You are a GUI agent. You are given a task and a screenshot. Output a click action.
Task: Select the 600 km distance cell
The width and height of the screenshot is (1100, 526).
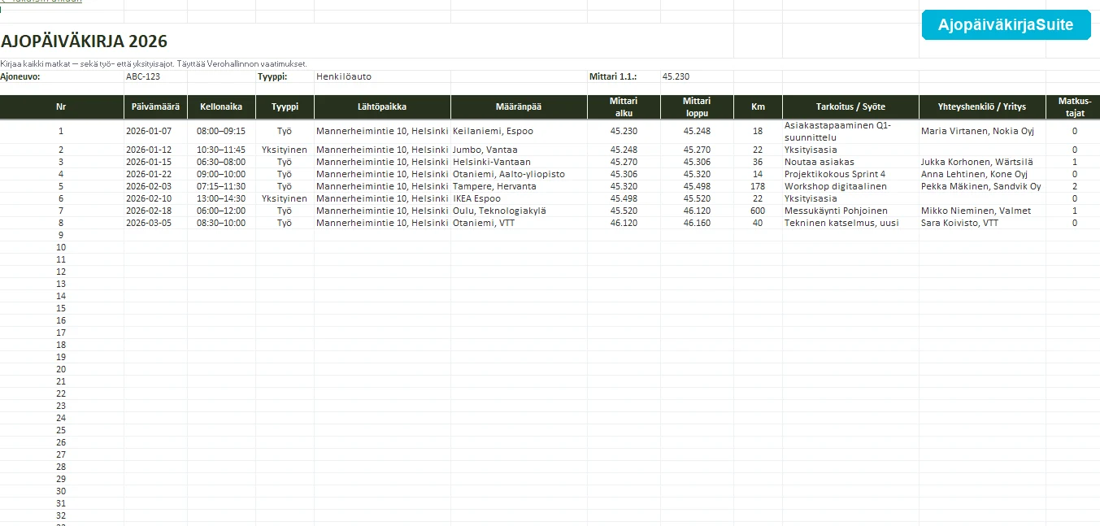pyautogui.click(x=758, y=211)
